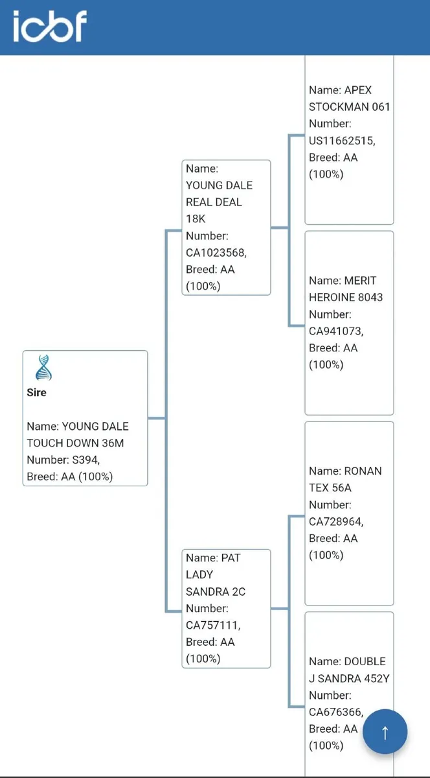
Task: Click animal number US11662515
Action: 342,140
